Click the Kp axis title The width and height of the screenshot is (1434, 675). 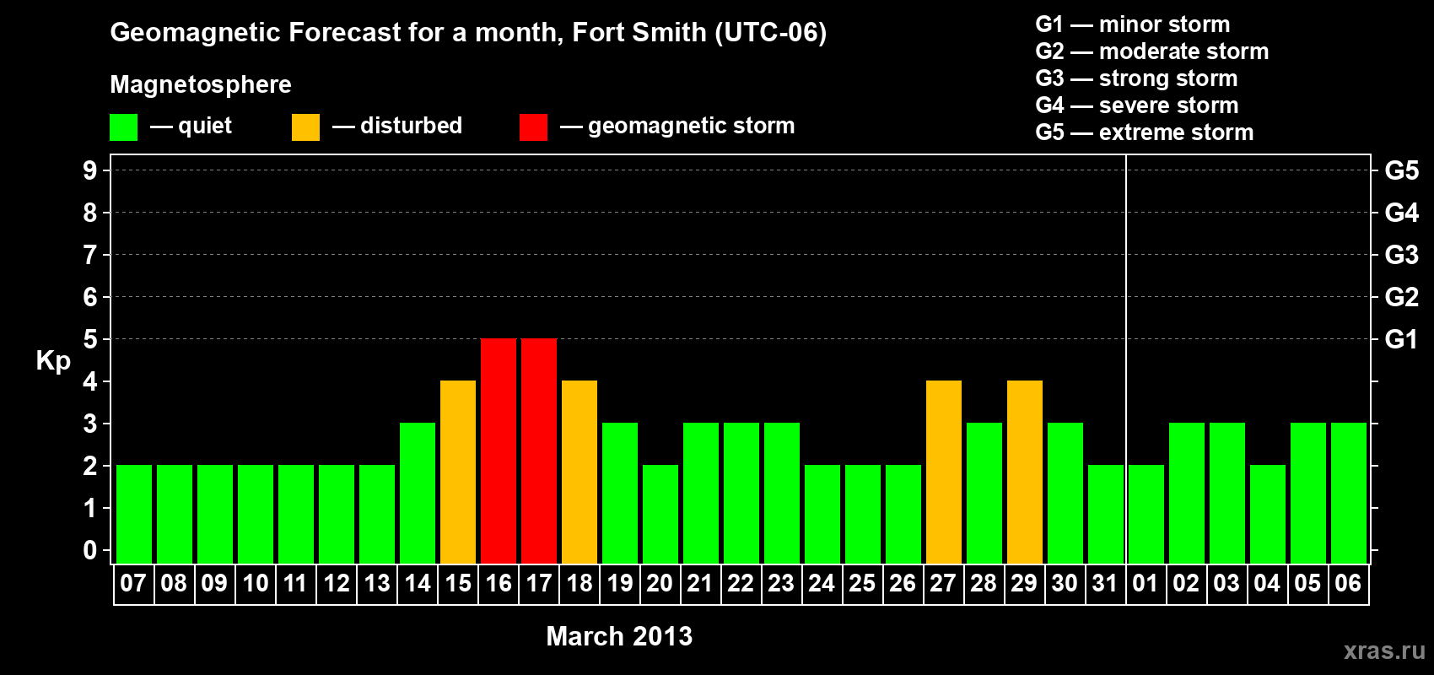point(53,361)
